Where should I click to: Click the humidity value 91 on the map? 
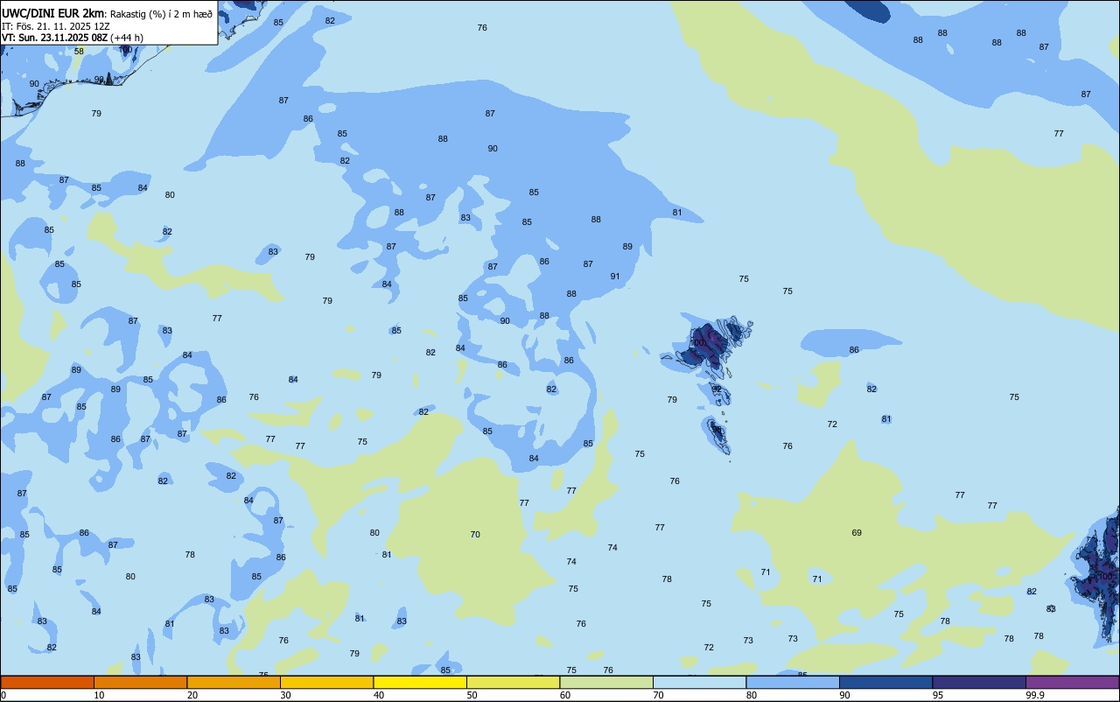[x=615, y=277]
